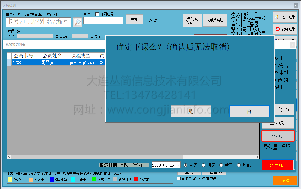Confirm ending class by clicking 是
Viewport: 301px width, 189px height.
click(191, 111)
